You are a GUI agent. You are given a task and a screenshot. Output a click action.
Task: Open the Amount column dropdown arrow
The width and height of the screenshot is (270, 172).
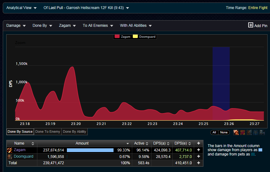(x=128, y=144)
